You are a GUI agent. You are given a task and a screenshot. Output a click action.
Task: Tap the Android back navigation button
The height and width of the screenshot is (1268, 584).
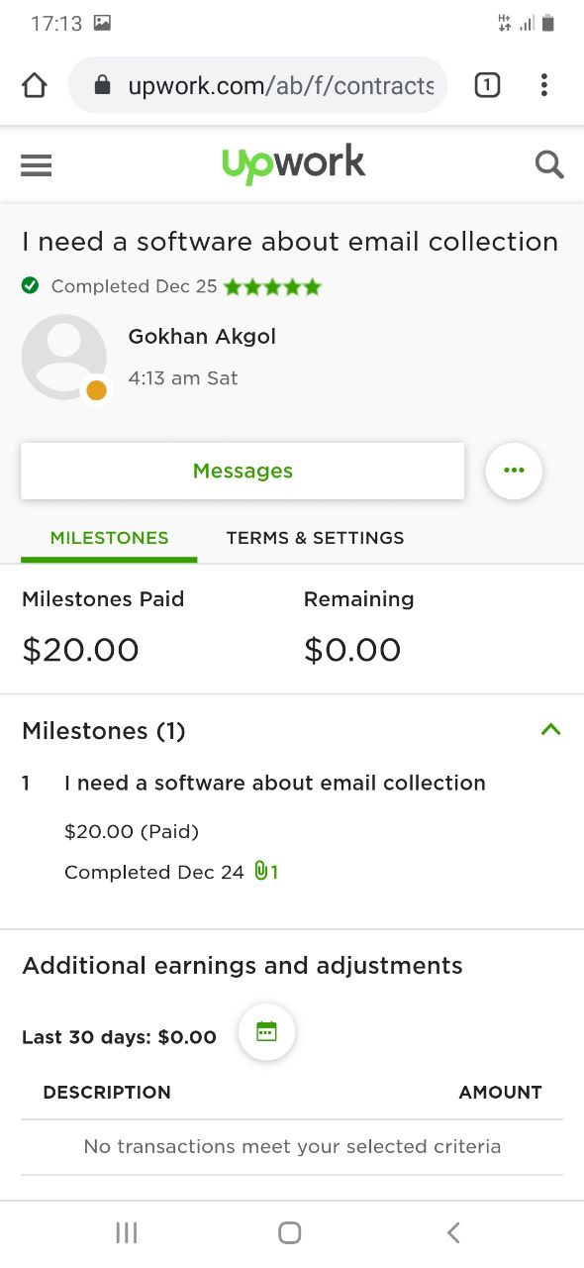(x=453, y=1232)
